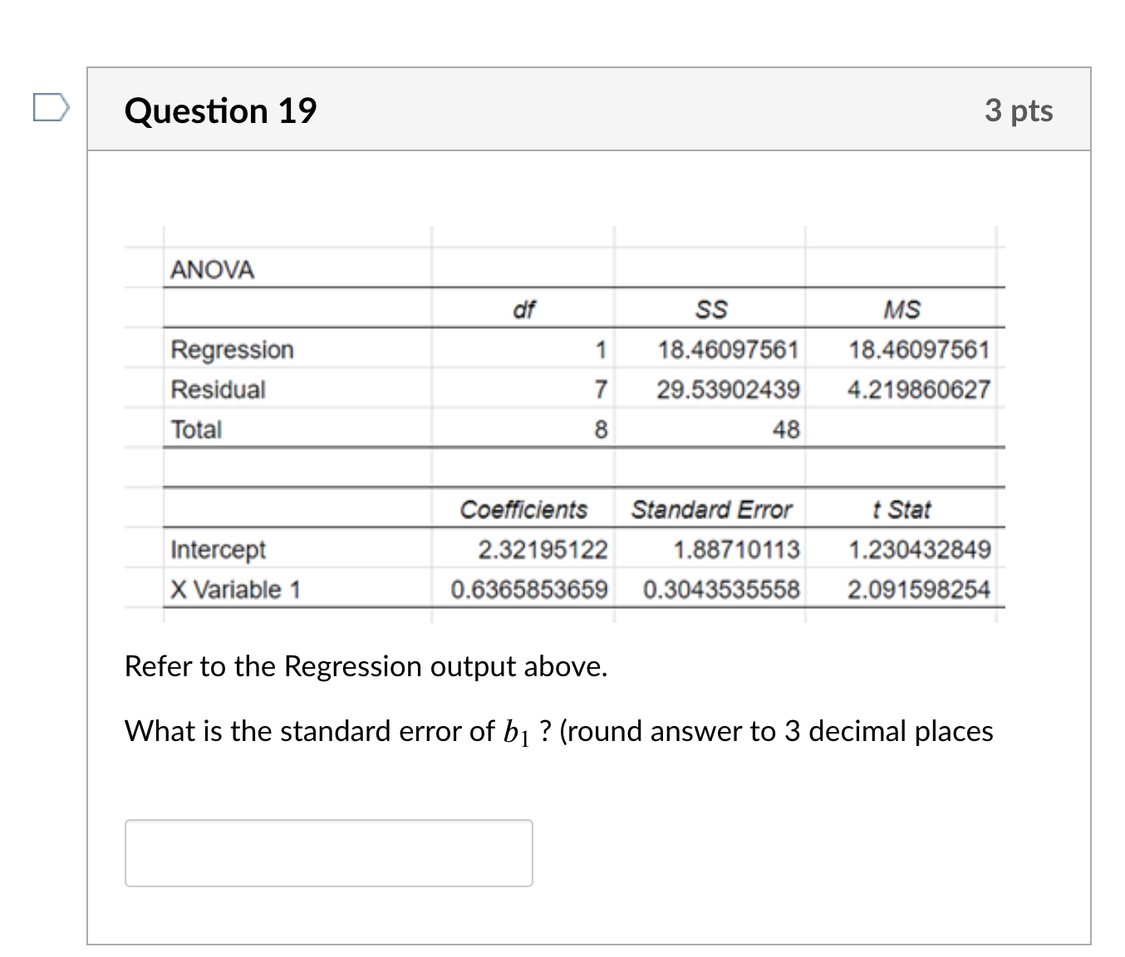
Task: Click the Standard Error column header
Action: pos(713,508)
